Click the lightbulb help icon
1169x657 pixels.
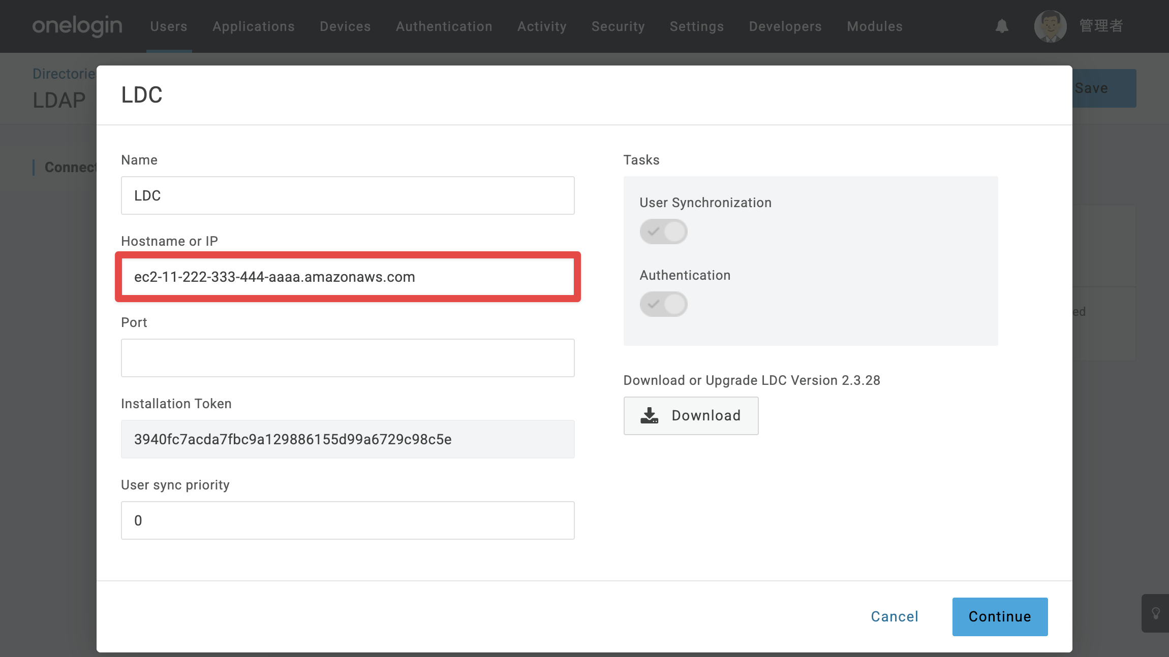1156,613
